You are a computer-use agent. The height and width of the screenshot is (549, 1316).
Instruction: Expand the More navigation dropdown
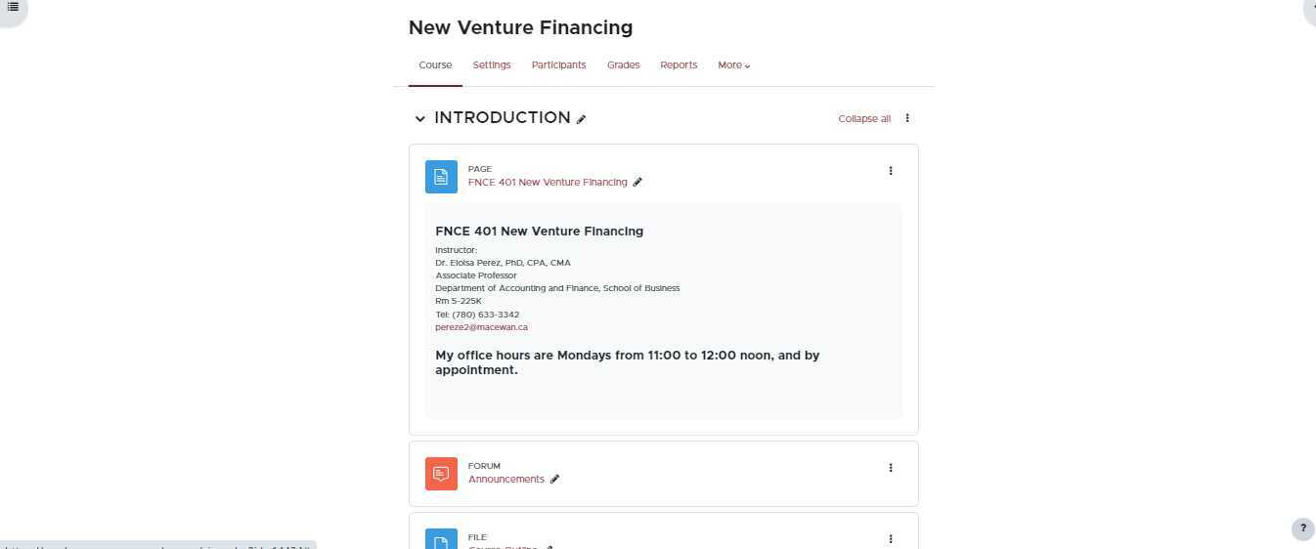[x=733, y=65]
